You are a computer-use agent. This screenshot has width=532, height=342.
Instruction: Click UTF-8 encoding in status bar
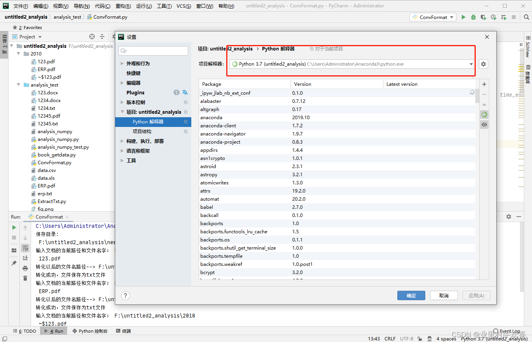pyautogui.click(x=407, y=339)
